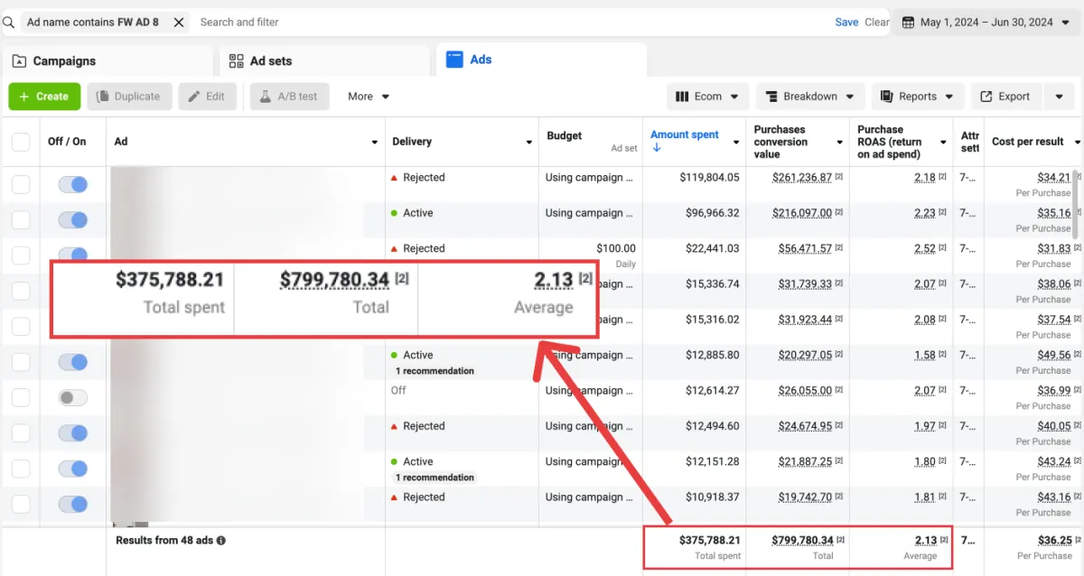Click the Clear filters link
The width and height of the screenshot is (1084, 576).
[876, 22]
